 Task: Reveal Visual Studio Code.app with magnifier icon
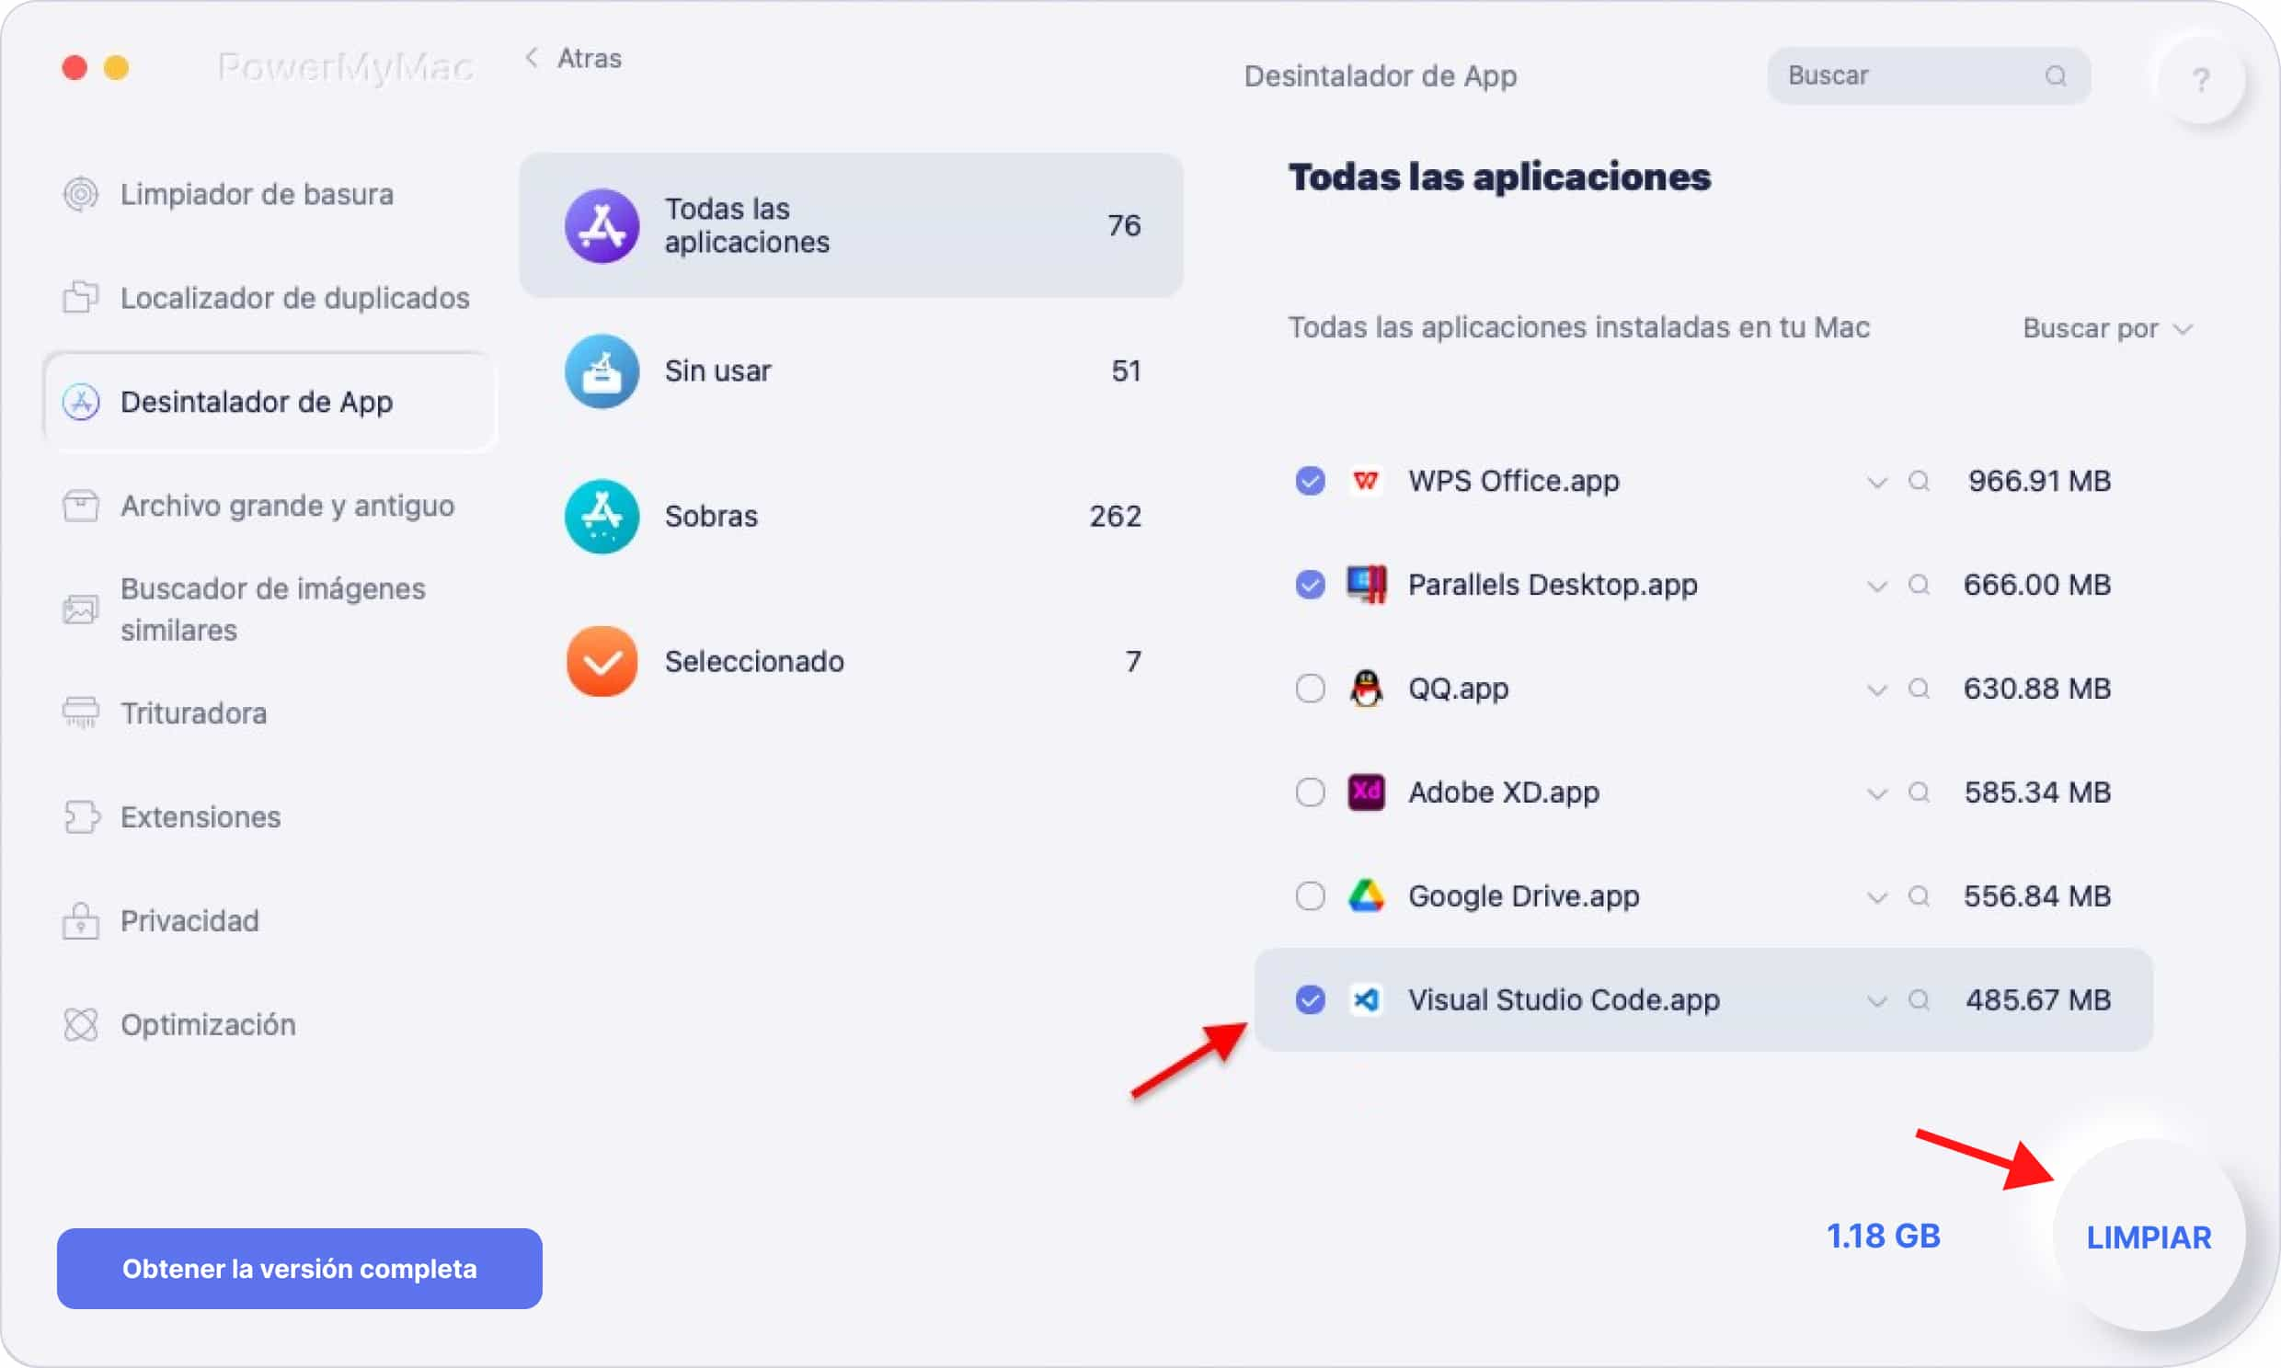(x=1919, y=999)
